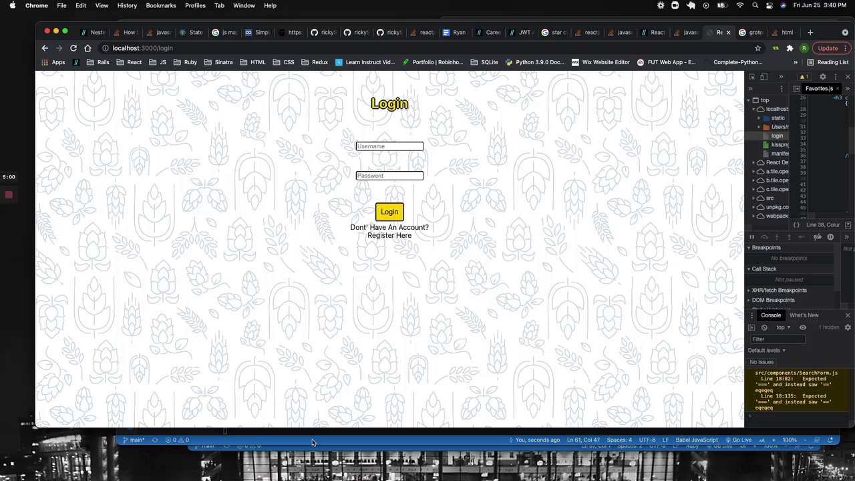Select the Console drawer tab
The image size is (855, 481).
pos(771,315)
